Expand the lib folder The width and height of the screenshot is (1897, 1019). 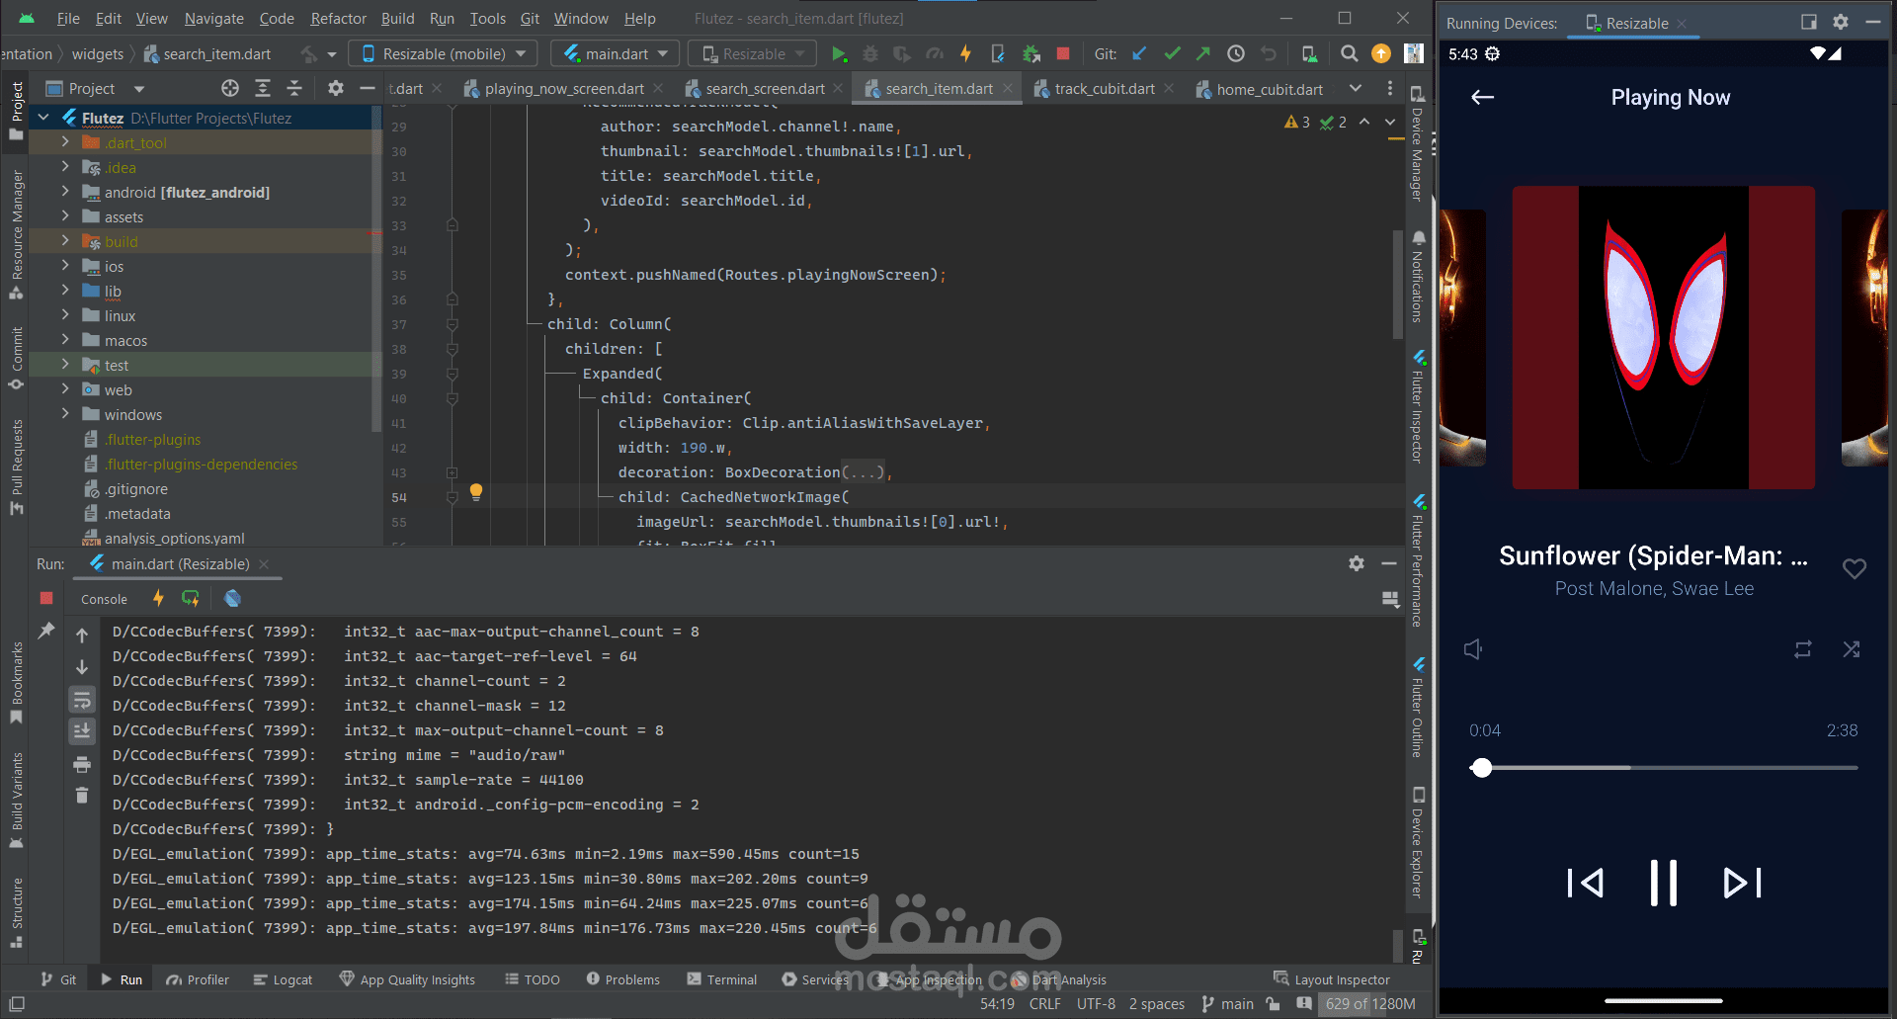tap(65, 291)
